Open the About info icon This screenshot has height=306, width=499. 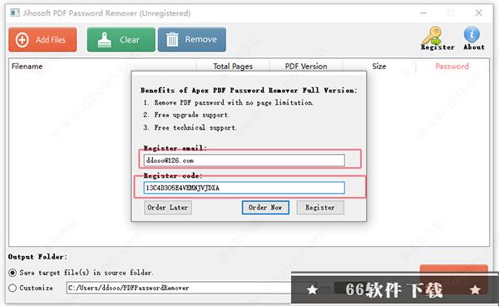coord(473,38)
